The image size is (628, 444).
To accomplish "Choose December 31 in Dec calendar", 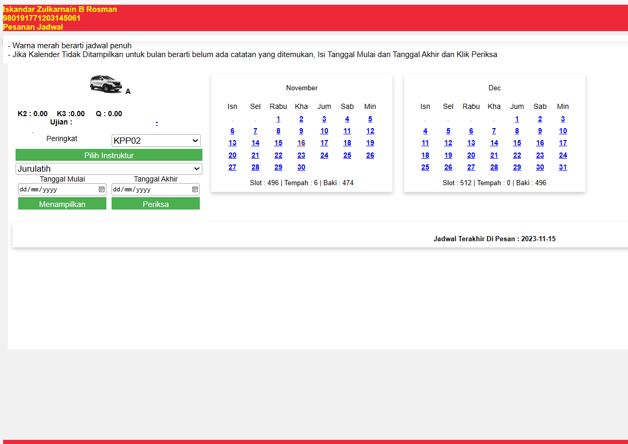I will point(563,168).
